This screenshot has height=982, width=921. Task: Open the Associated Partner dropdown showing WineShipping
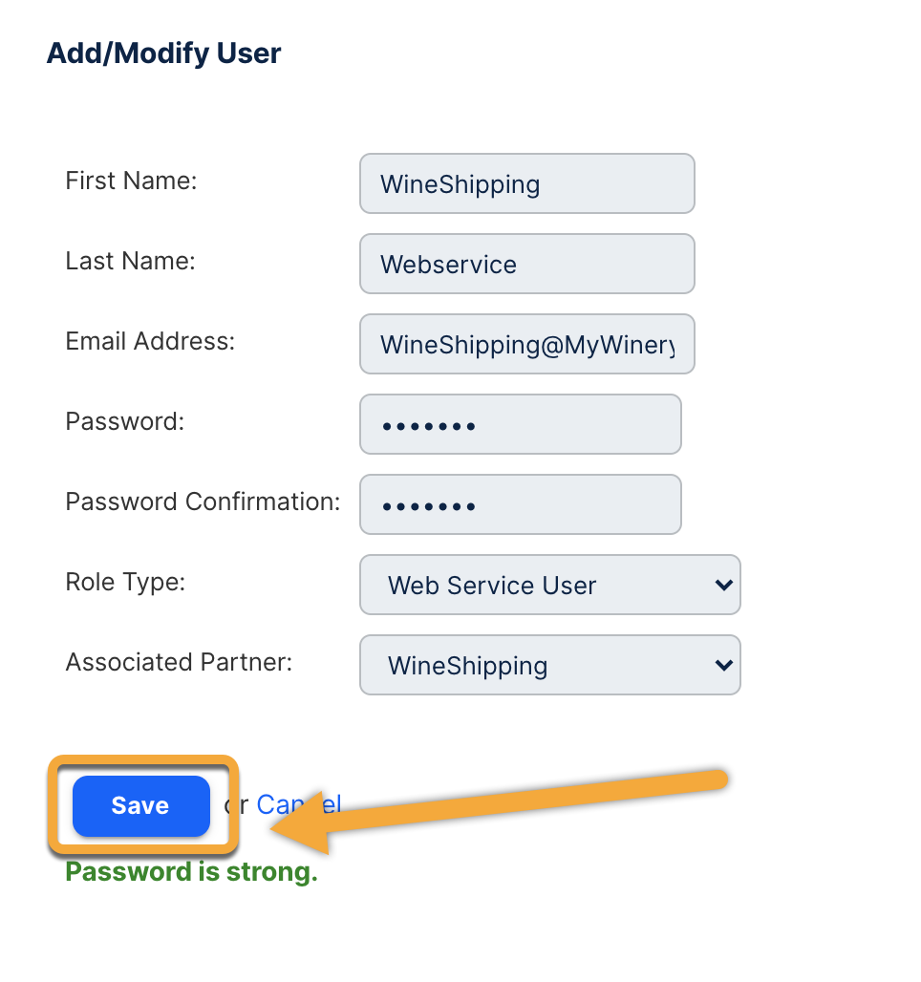550,665
